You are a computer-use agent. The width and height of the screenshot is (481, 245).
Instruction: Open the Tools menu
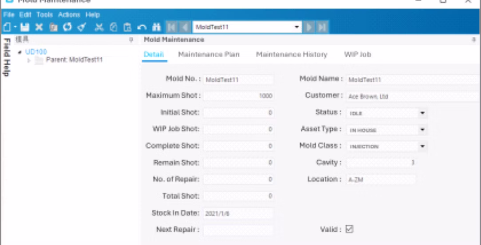click(x=45, y=15)
